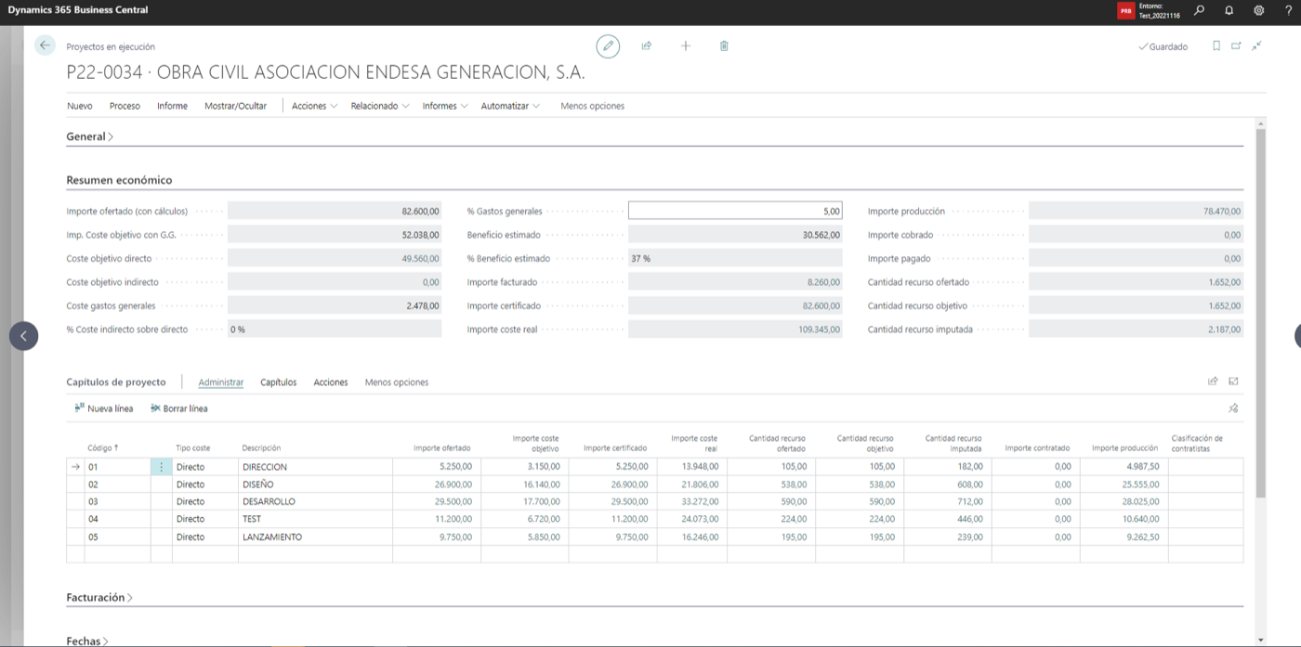
Task: Expand Capítulos de proyecto part icon
Action: point(1234,381)
